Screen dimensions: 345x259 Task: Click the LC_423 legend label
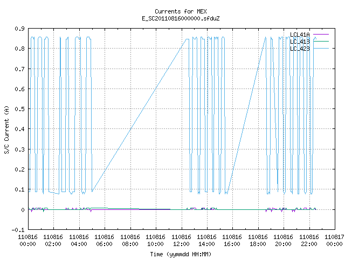click(x=300, y=49)
